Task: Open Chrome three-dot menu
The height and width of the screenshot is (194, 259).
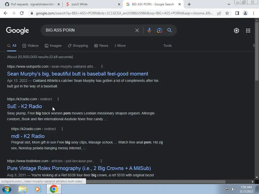Action: pyautogui.click(x=253, y=13)
